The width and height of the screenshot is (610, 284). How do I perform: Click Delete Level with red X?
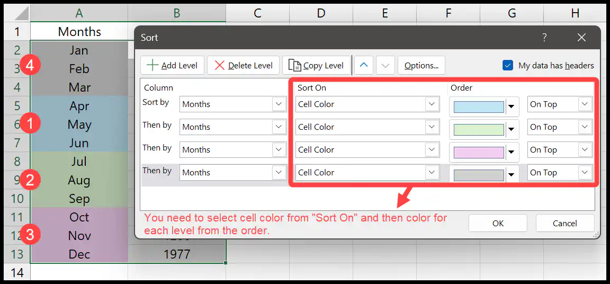click(244, 65)
